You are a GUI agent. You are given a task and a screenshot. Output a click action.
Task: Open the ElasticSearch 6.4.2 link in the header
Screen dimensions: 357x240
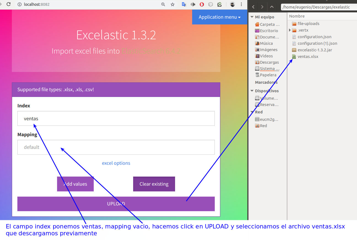click(x=151, y=51)
